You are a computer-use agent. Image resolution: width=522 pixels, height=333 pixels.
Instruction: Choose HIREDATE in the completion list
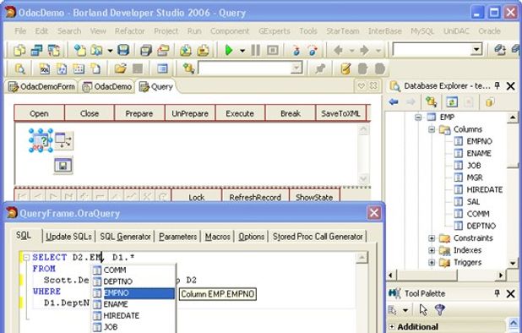[x=133, y=316]
